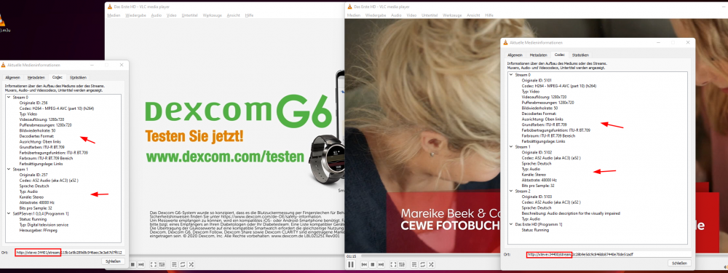Collapse Das Erste HD program node in right dialog
This screenshot has width=728, height=273.
pos(511,224)
